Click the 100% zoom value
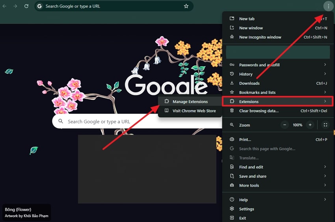 click(298, 125)
